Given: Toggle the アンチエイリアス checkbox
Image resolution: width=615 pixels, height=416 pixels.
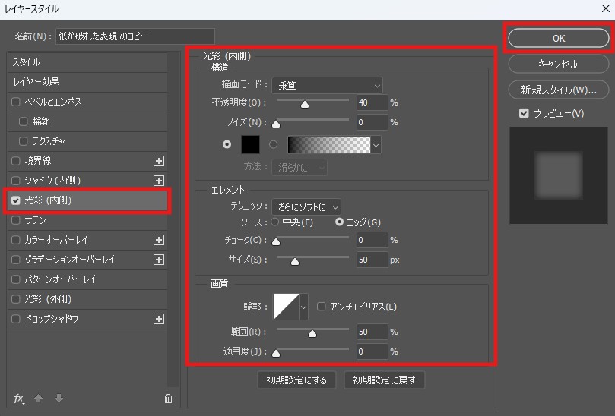Looking at the screenshot, I should [x=322, y=307].
